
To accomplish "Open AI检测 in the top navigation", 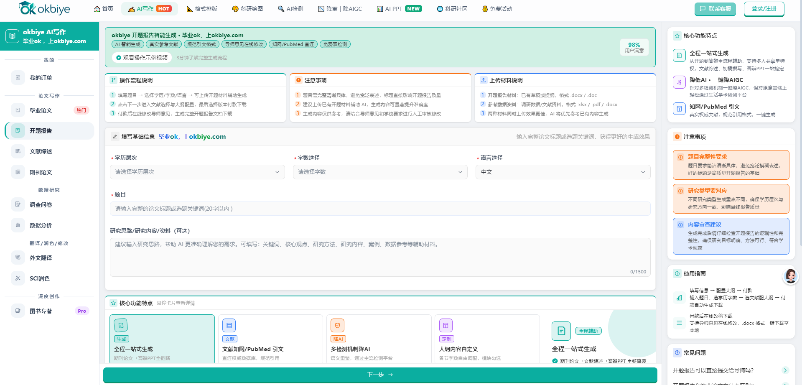I will pyautogui.click(x=290, y=9).
